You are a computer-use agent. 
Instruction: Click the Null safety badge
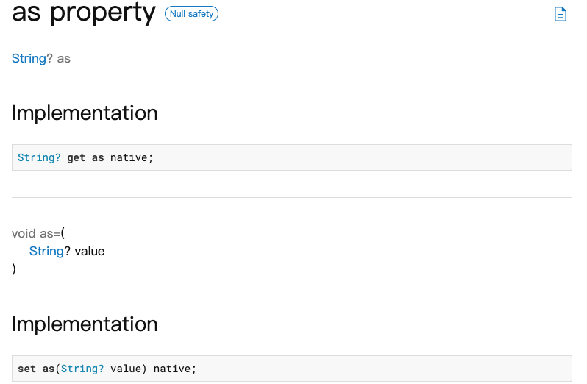tap(191, 14)
